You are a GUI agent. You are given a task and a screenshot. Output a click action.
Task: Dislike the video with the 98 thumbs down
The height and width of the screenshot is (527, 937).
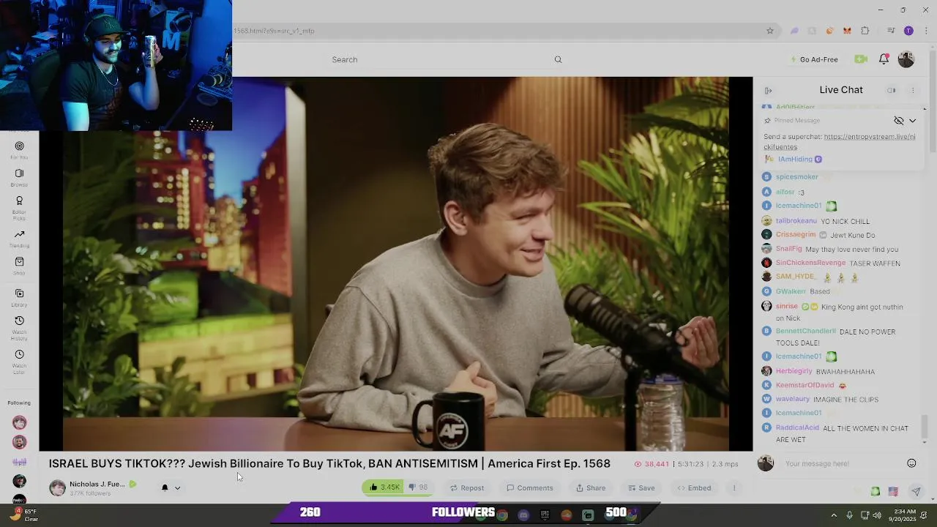click(x=418, y=487)
